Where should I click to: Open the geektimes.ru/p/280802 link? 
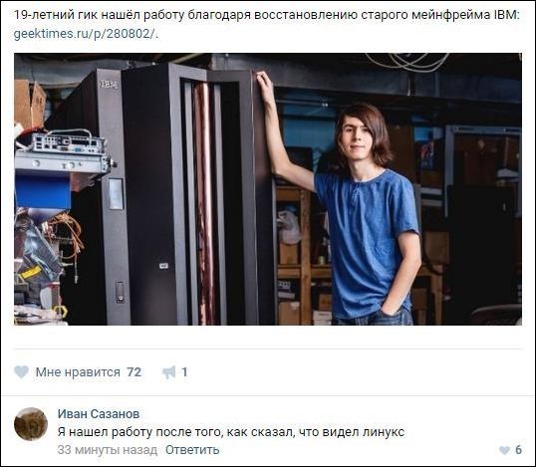[x=85, y=34]
